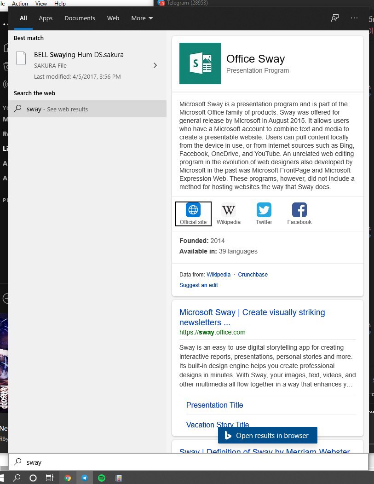
Task: Click the Founded: 2014 fact line
Action: tap(202, 241)
